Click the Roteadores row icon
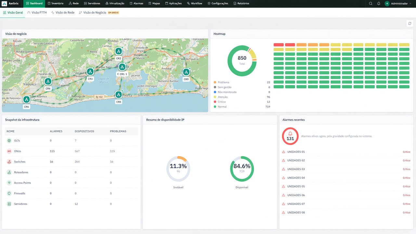Viewport: 416px width, 234px height. click(9, 172)
